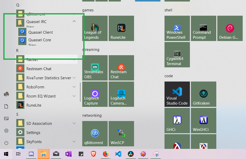Launch RuneLite from the games tile group

121,28
